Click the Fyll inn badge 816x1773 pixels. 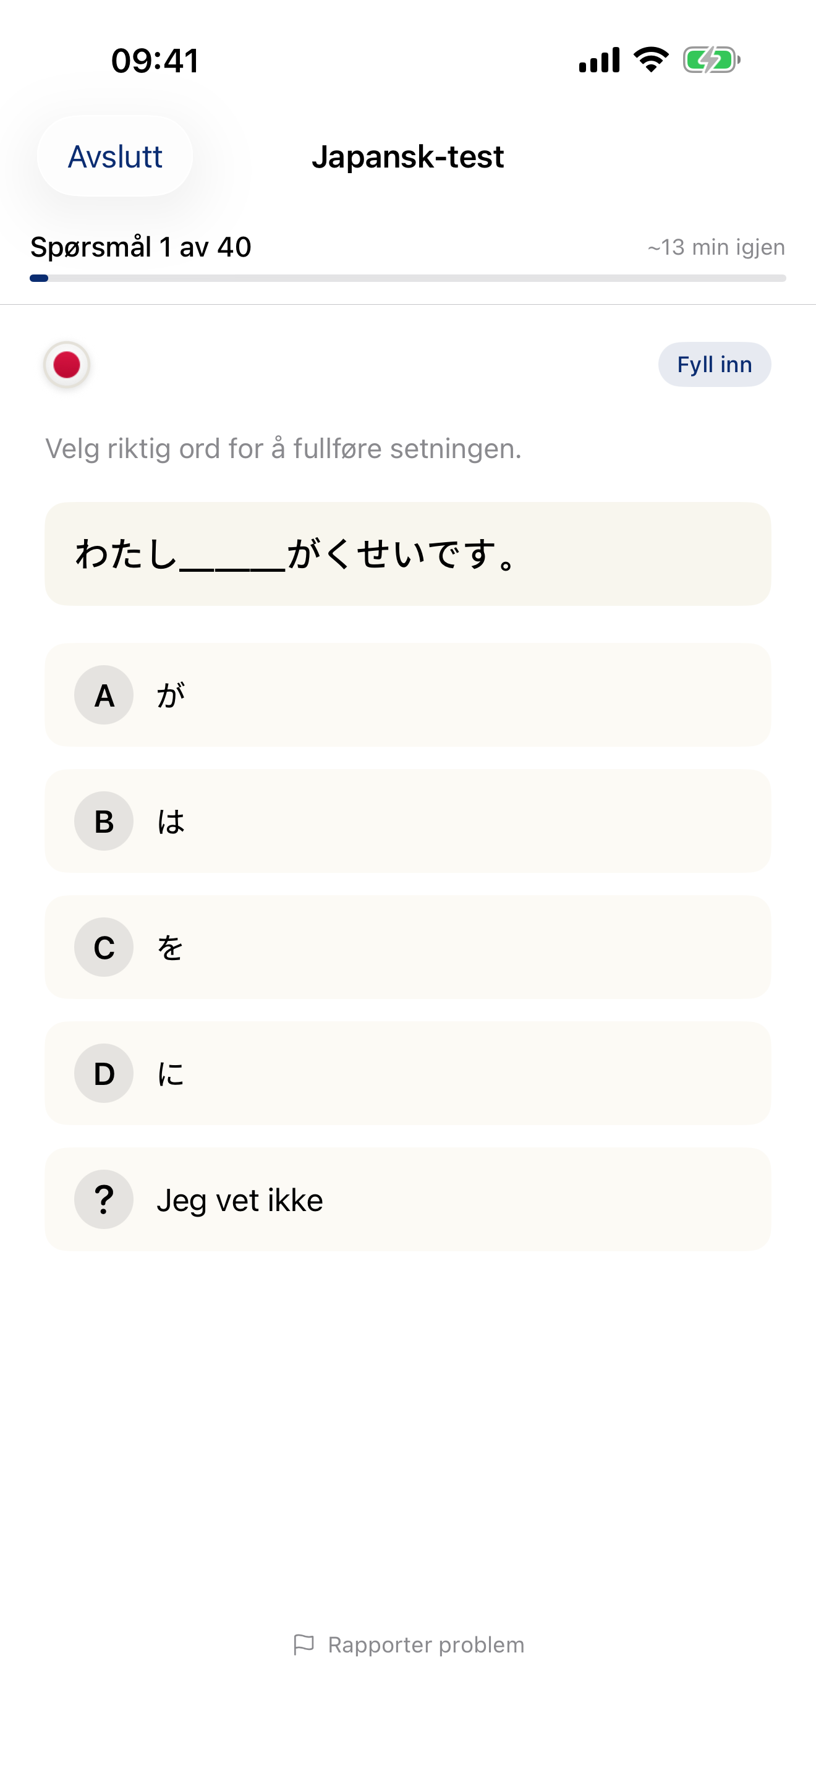coord(713,365)
